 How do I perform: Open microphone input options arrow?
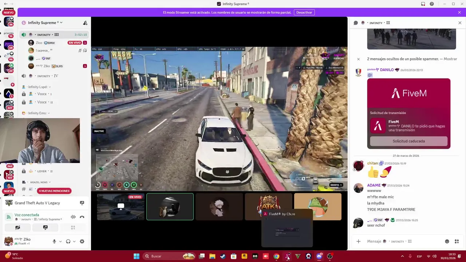[60, 241]
